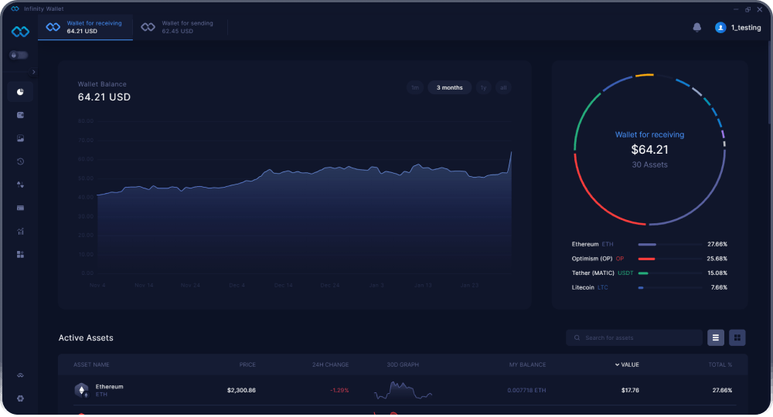773x417 pixels.
Task: Sort by the TOTAL % column header
Action: [x=720, y=364]
